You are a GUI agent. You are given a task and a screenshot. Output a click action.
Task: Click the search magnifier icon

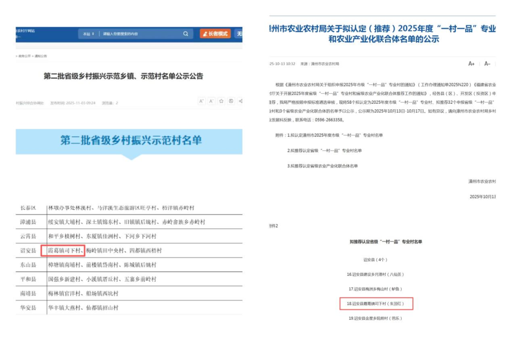(x=185, y=34)
